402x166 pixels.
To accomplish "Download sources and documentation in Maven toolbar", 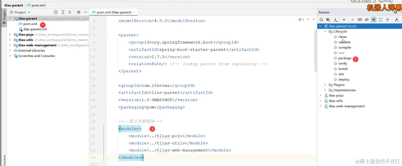I will pyautogui.click(x=335, y=20).
